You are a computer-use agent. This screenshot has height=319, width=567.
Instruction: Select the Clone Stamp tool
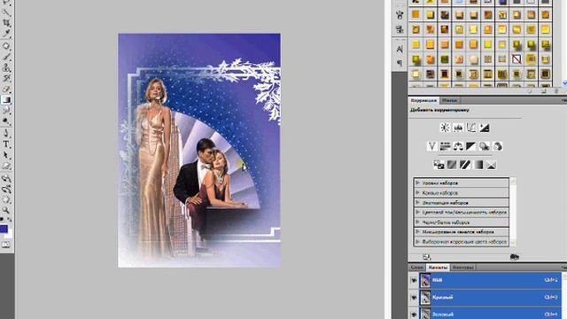click(x=6, y=67)
